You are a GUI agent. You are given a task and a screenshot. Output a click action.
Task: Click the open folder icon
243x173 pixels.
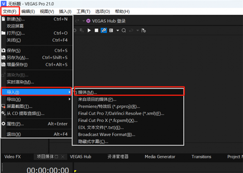[x=3, y=33]
